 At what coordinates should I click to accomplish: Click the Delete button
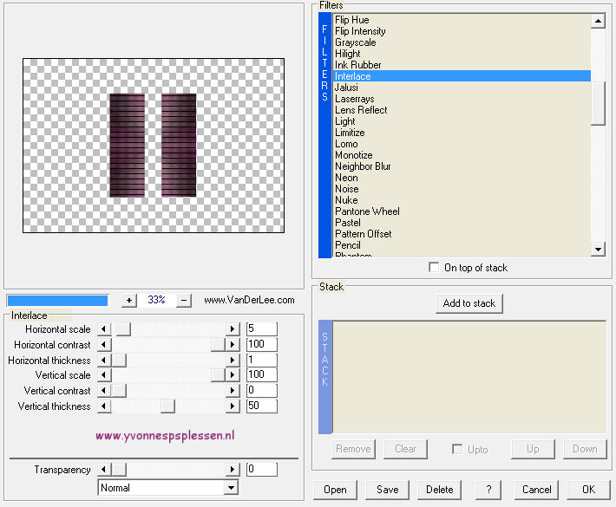[x=439, y=490]
